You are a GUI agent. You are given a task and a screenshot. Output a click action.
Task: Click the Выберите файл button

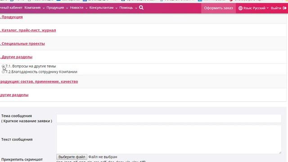point(72,157)
